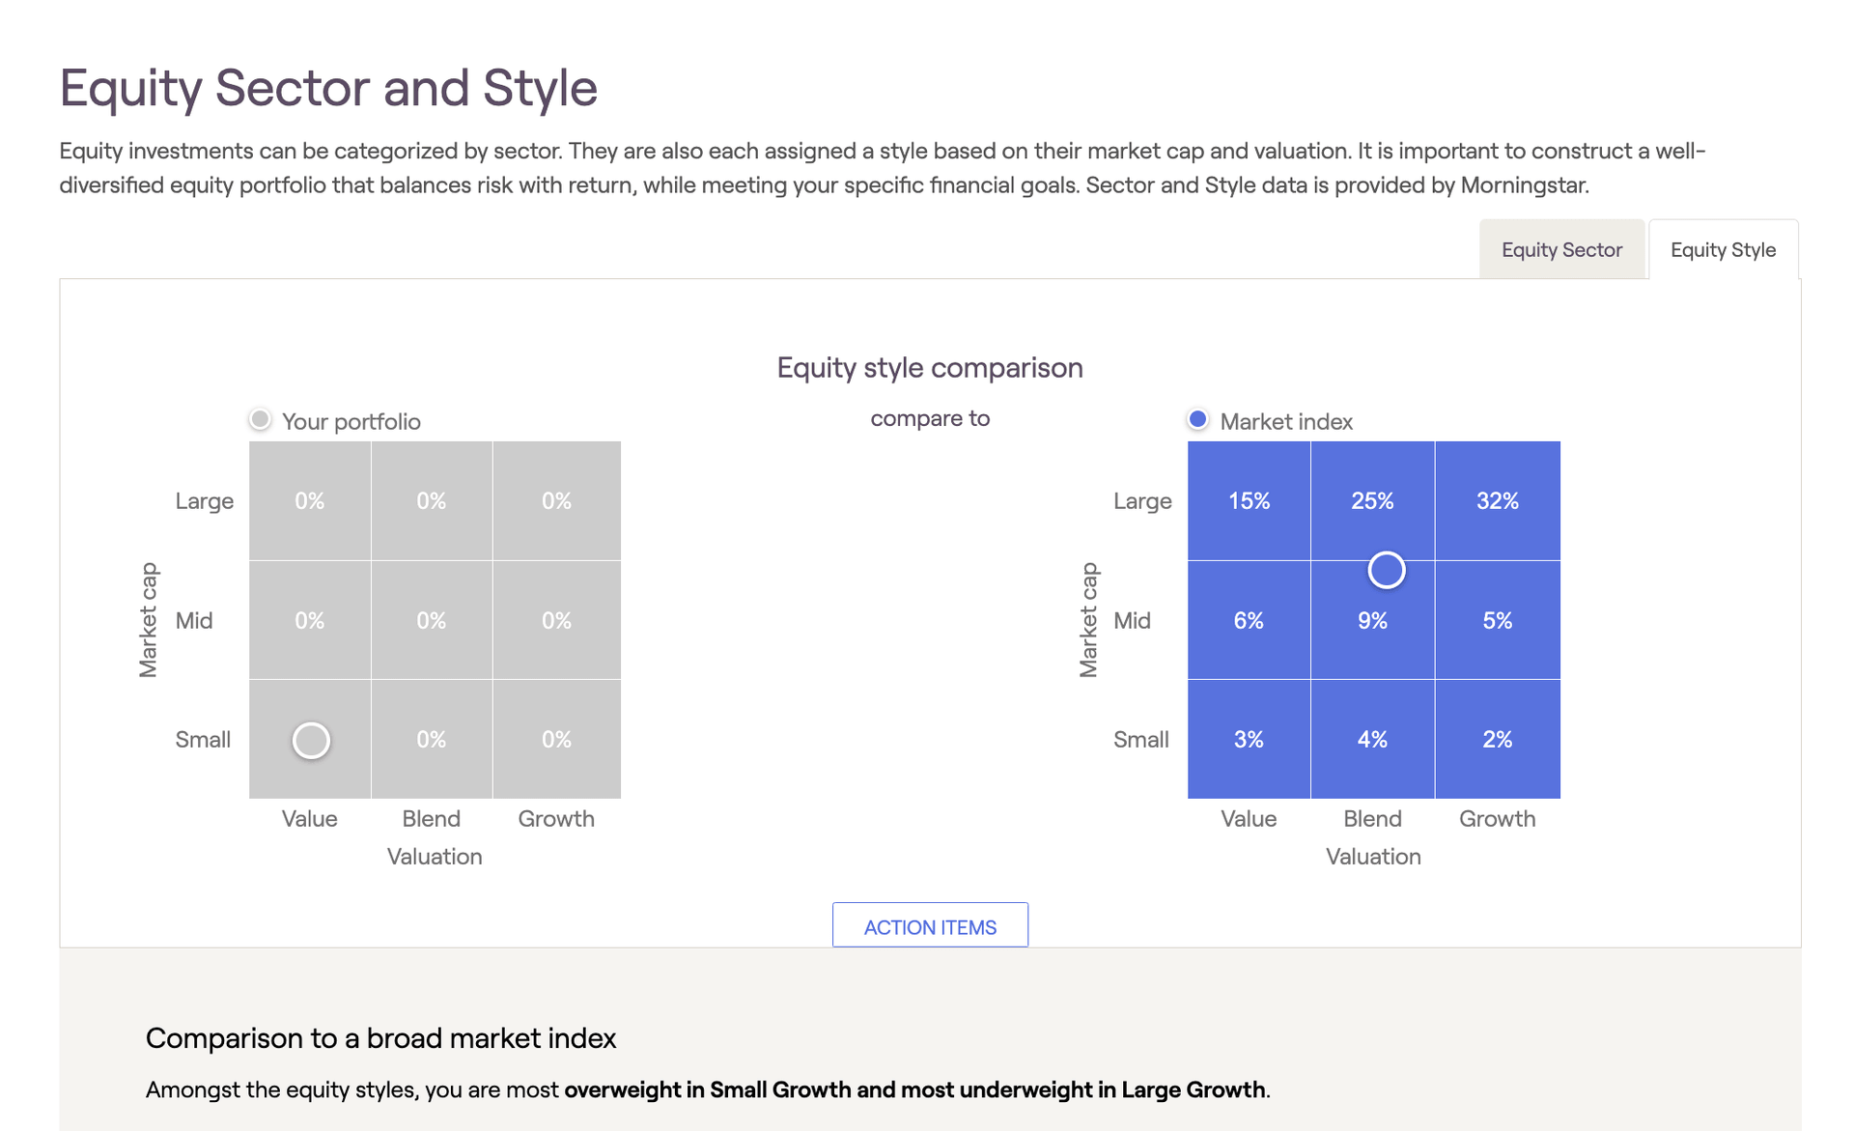Viewport: 1854px width, 1131px height.
Task: Click the 9% Mid Blend cell
Action: point(1372,620)
